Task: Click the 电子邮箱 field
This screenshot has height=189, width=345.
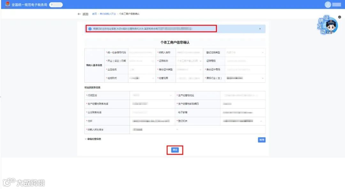Action: tap(243, 112)
